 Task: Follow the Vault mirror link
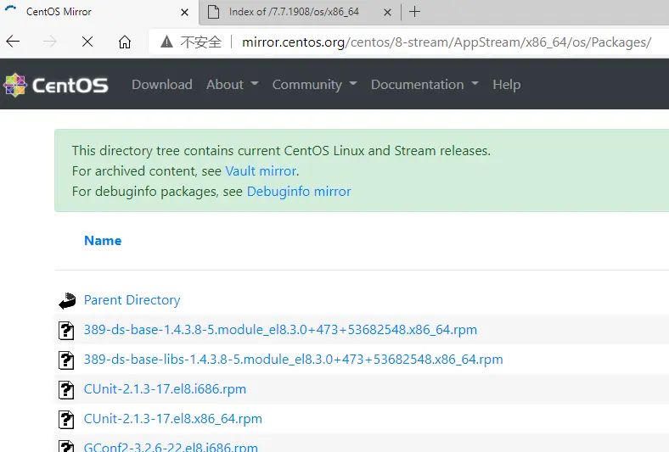261,170
